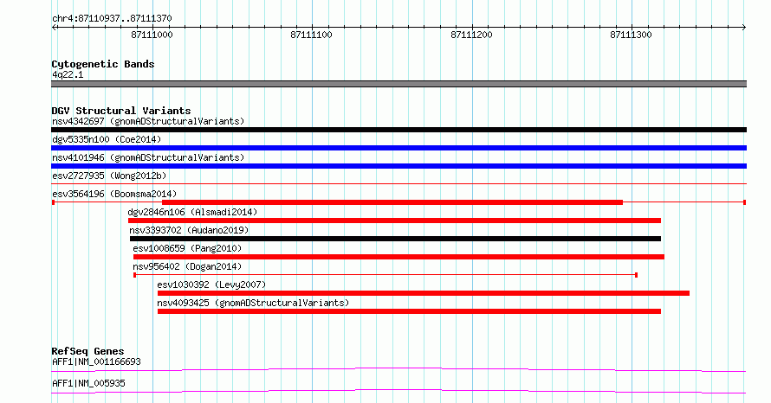771x403 pixels.
Task: Click ruler position 87111200
Action: point(471,35)
